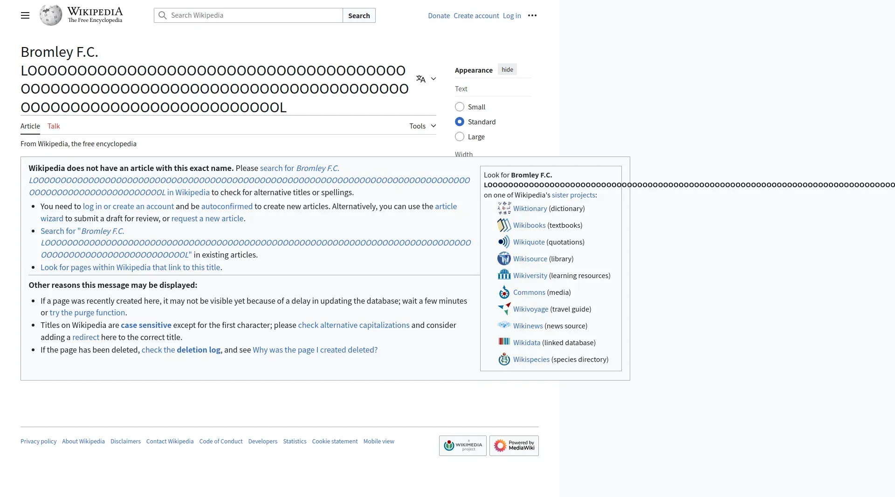Image resolution: width=895 pixels, height=497 pixels.
Task: Open the sister projects link
Action: [573, 195]
